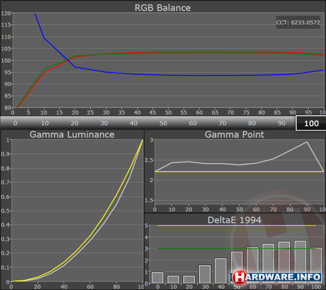Click the Gamma Point chart title
This screenshot has width=326, height=290.
234,134
